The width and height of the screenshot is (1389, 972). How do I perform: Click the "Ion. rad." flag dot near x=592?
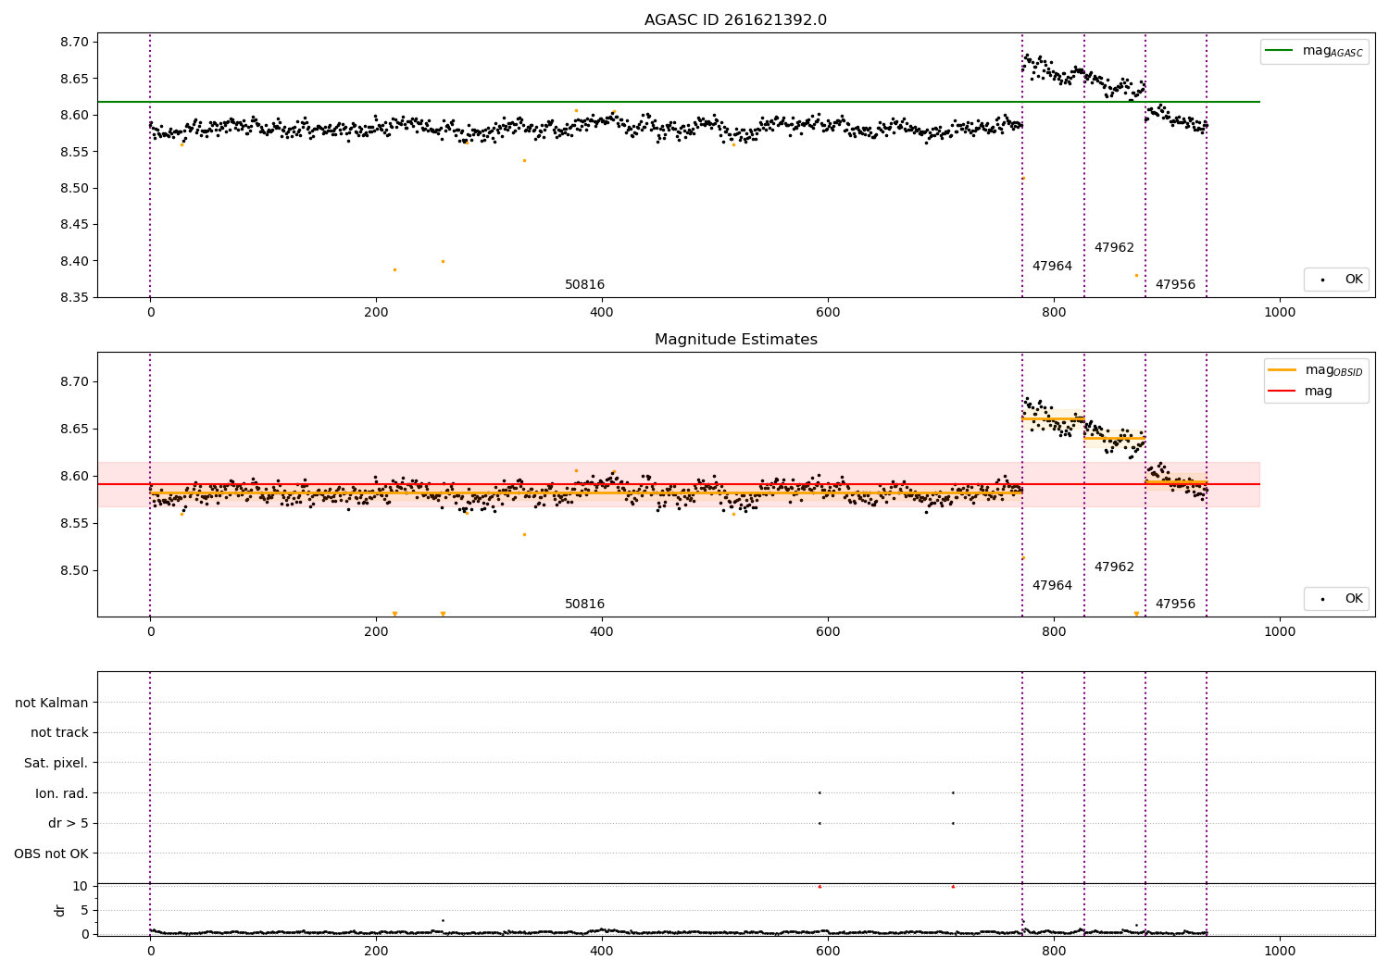click(820, 792)
